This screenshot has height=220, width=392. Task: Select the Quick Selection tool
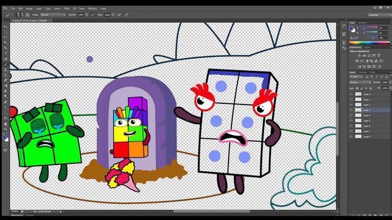tap(6, 43)
